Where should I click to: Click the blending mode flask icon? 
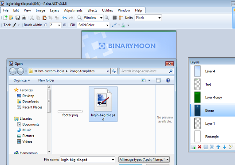point(124,25)
